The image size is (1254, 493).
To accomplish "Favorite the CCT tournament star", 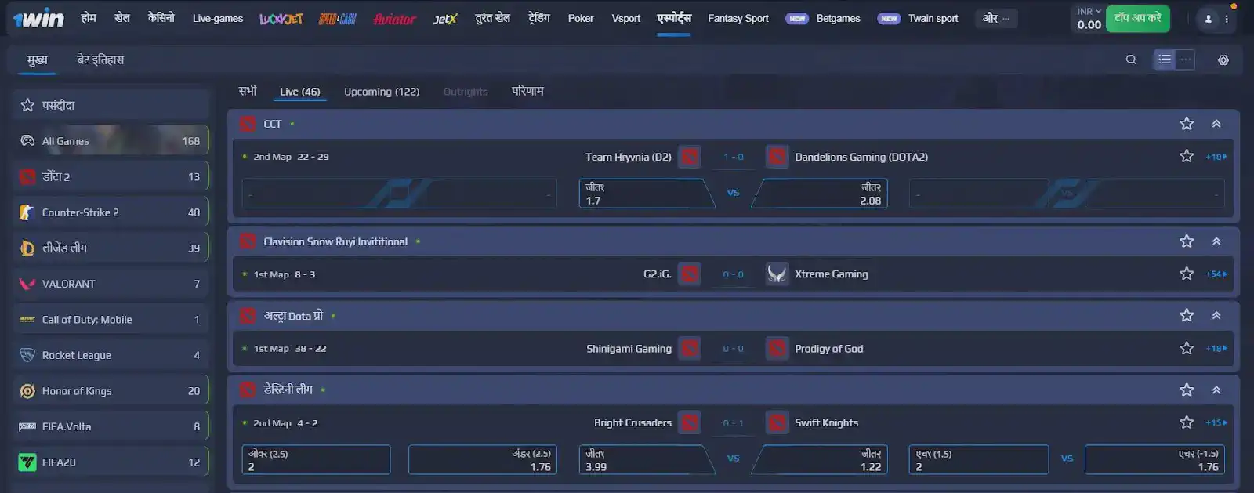I will 1187,124.
